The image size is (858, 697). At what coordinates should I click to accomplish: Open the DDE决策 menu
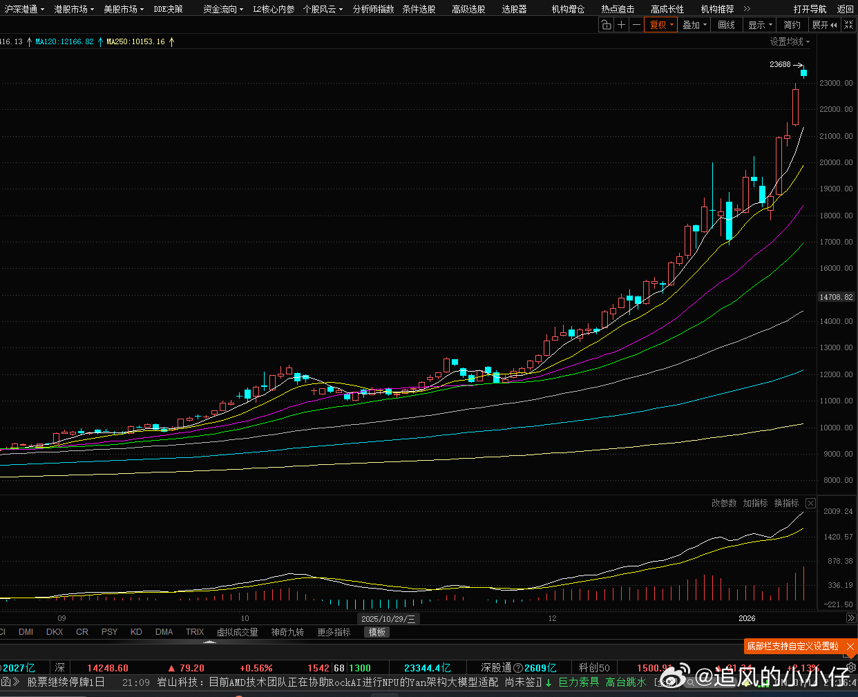click(x=168, y=9)
